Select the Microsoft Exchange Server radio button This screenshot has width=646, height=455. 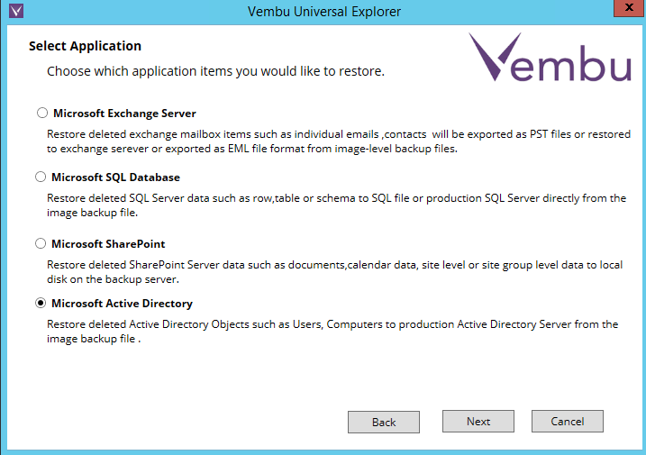tap(42, 113)
